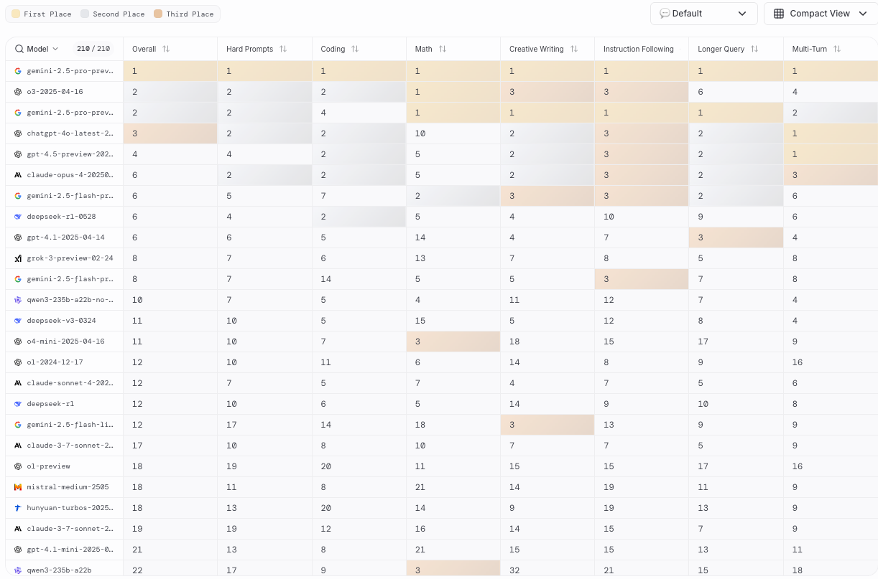Image resolution: width=878 pixels, height=579 pixels.
Task: Click the OpenAI logo beside chatgpt-4o-latest
Action: point(18,133)
